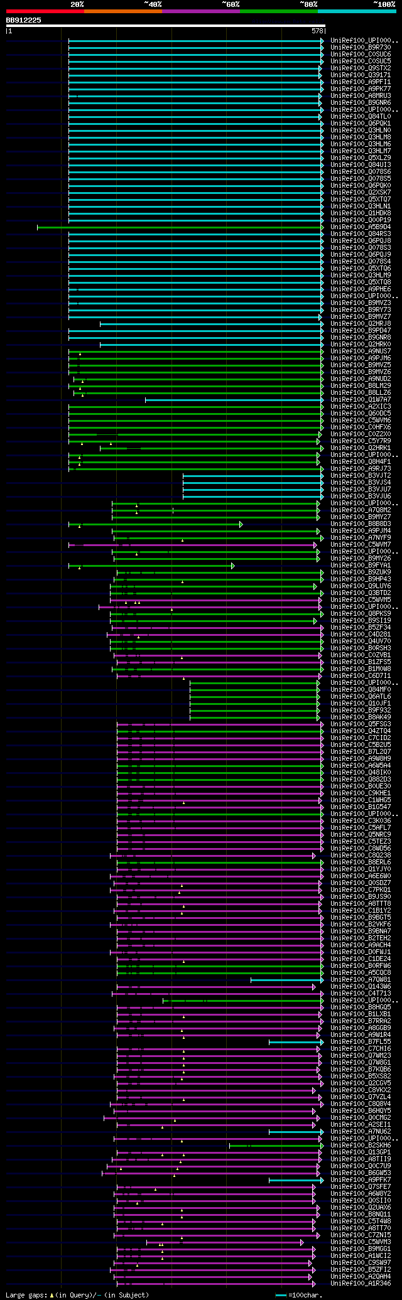
Task: Click the red ~20% identity legend segment
Action: click(45, 11)
